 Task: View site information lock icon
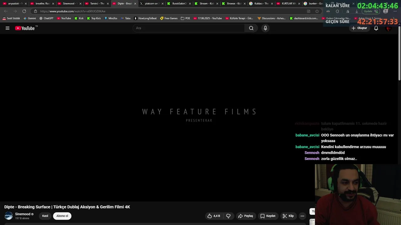point(35,11)
